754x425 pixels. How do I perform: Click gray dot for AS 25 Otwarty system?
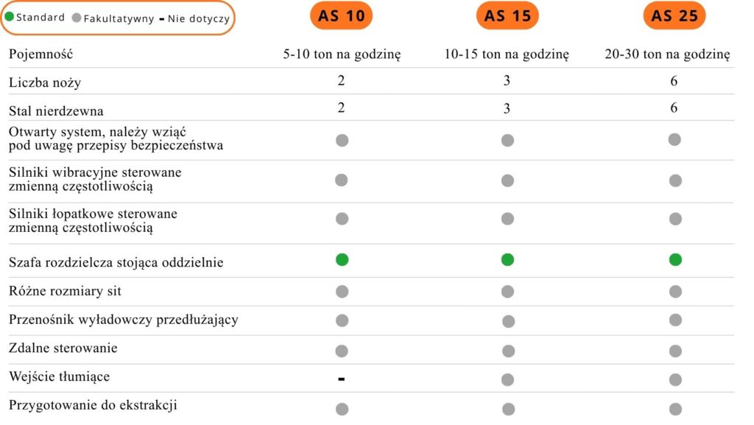coord(674,139)
